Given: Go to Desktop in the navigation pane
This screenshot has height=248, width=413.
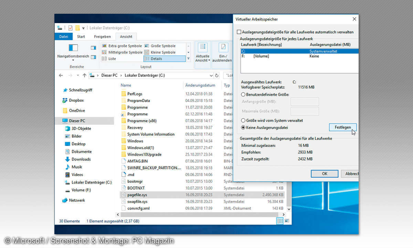Looking at the screenshot, I should click(x=75, y=144).
